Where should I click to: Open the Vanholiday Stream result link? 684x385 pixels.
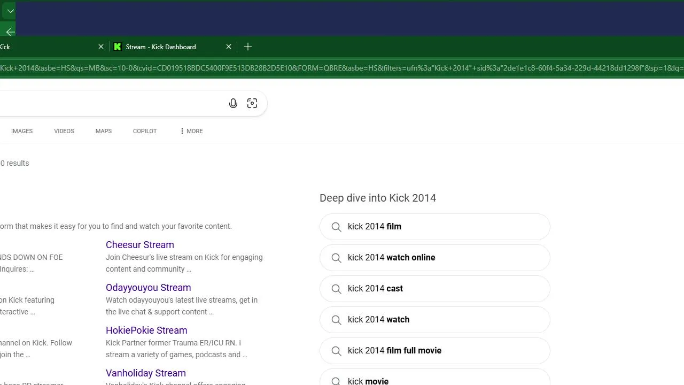(x=146, y=373)
